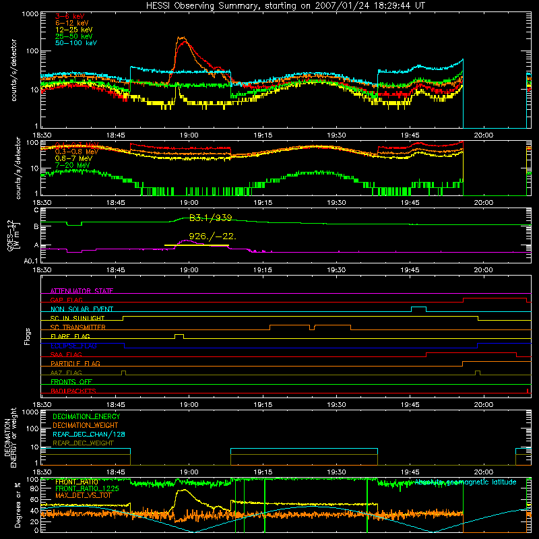Image resolution: width=539 pixels, height=539 pixels.
Task: Select the yellow 0.8-7 MeV legend label
Action: tap(73, 158)
